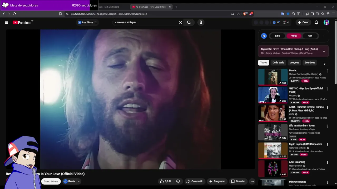Bookmark this page in address bar
337x189 pixels.
point(60,14)
